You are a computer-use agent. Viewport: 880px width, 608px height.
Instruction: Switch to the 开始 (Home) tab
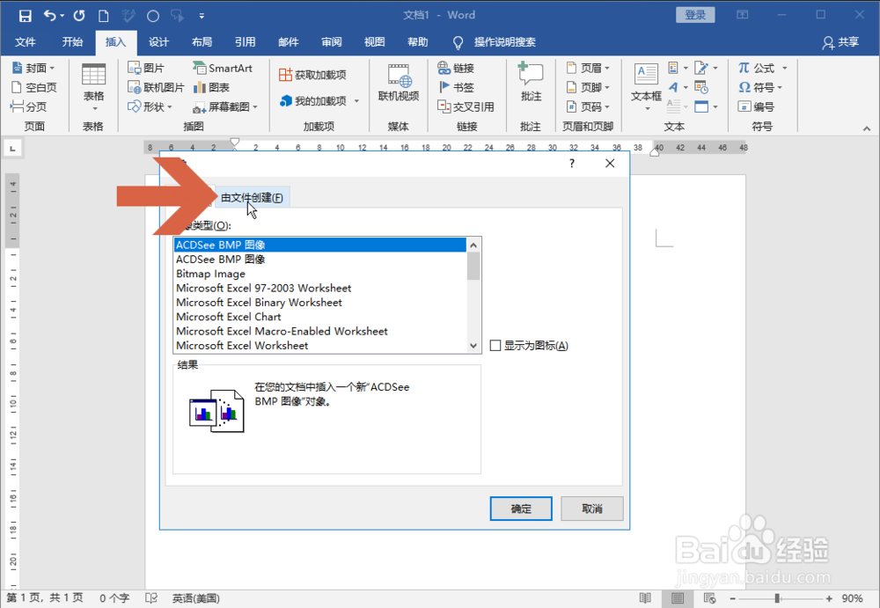[x=72, y=42]
